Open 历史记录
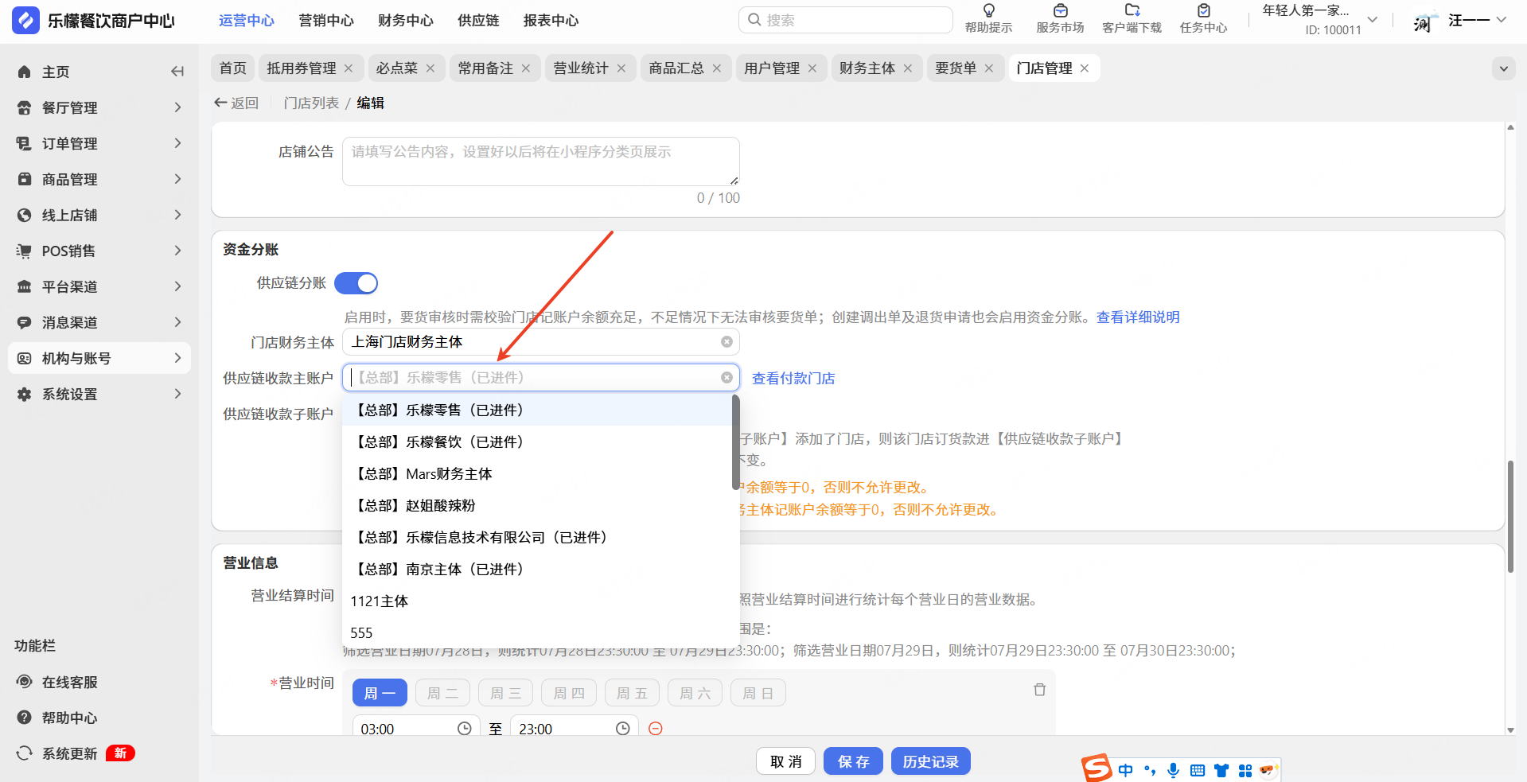1527x782 pixels. (930, 761)
